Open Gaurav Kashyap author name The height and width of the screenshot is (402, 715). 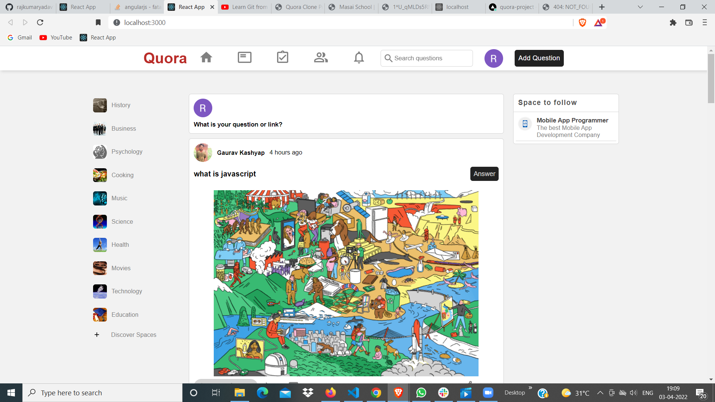coord(241,153)
